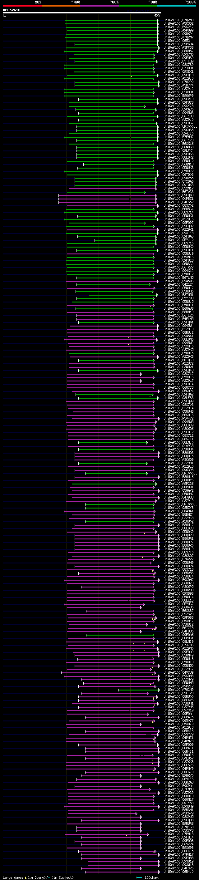Image resolution: width=199 pixels, height=880 pixels.
Task: Choose hit UniRef100_C7J831
Action: tap(178, 68)
